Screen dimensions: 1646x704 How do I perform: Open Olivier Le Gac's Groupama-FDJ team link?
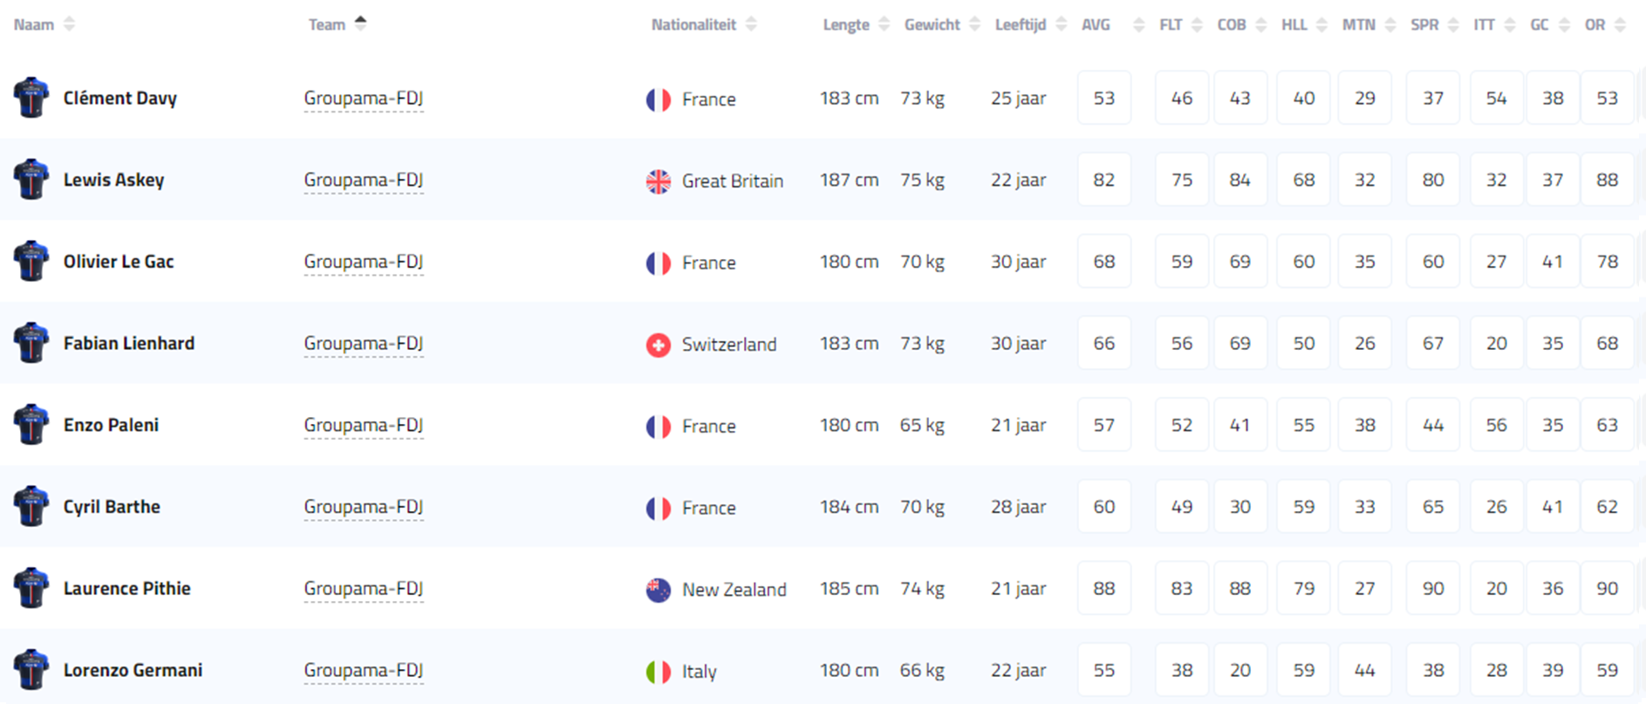pyautogui.click(x=364, y=262)
